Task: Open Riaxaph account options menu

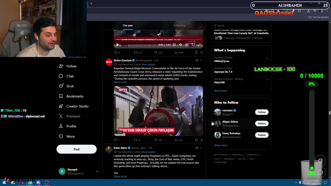Action: 97,172
